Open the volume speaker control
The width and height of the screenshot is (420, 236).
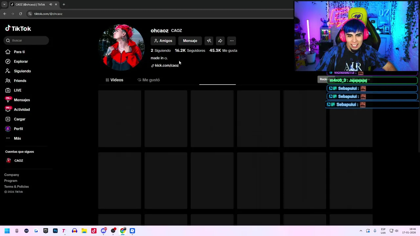396,231
